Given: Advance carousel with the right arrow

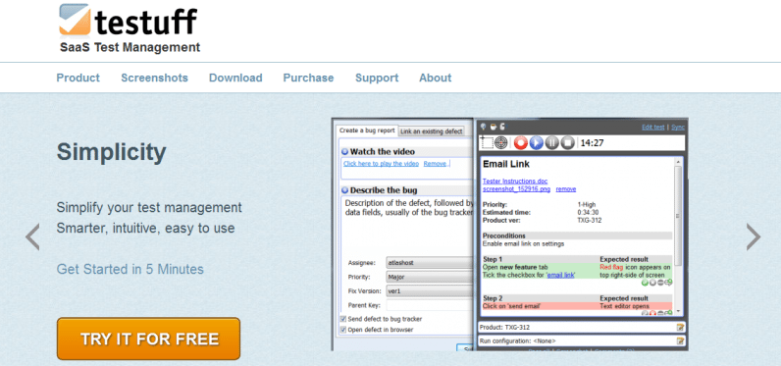Looking at the screenshot, I should (x=754, y=237).
